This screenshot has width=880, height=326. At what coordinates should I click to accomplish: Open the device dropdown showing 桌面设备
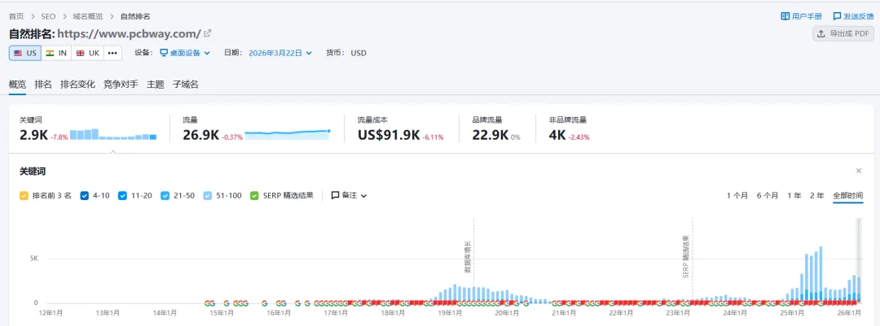[185, 53]
